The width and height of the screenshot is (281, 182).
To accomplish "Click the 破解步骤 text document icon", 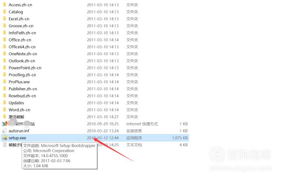I will pyautogui.click(x=5, y=145).
